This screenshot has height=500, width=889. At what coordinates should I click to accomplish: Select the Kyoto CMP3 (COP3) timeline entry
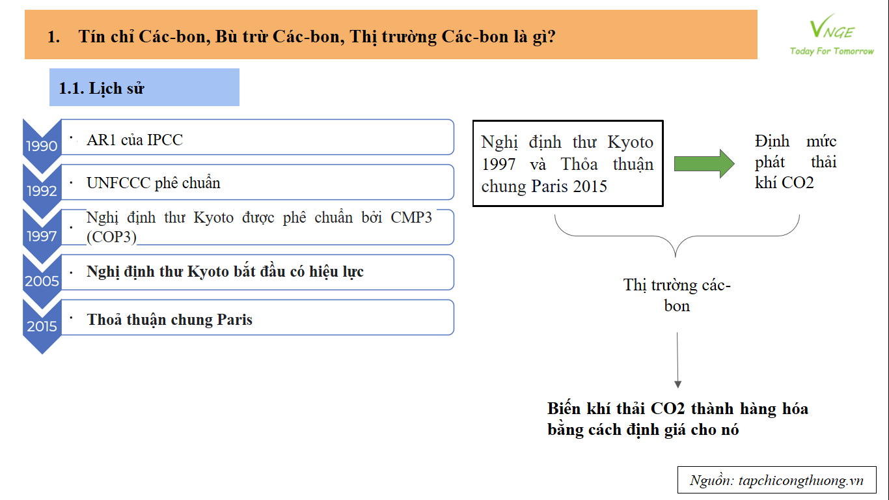point(258,227)
